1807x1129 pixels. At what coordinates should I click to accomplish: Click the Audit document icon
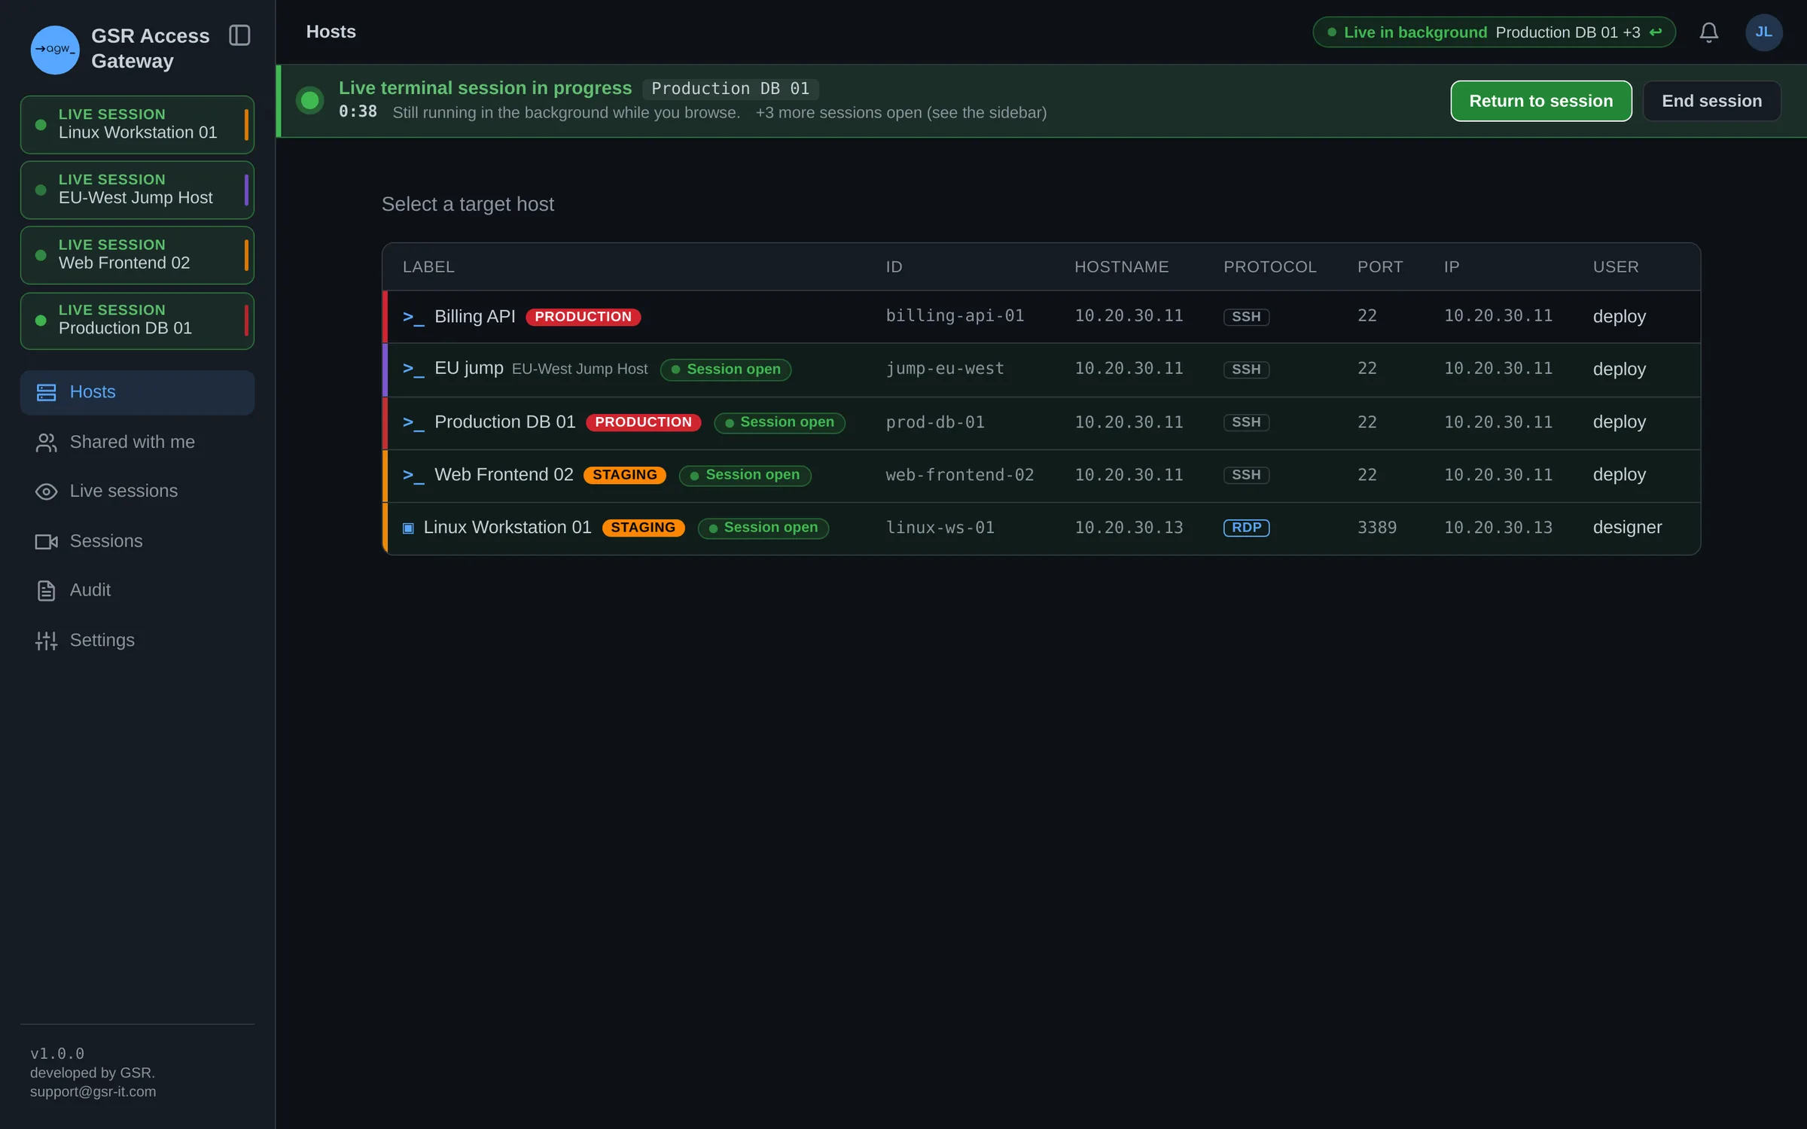[47, 591]
